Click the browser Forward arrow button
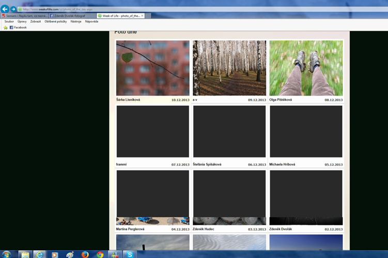This screenshot has height=258, width=388. [x=13, y=9]
